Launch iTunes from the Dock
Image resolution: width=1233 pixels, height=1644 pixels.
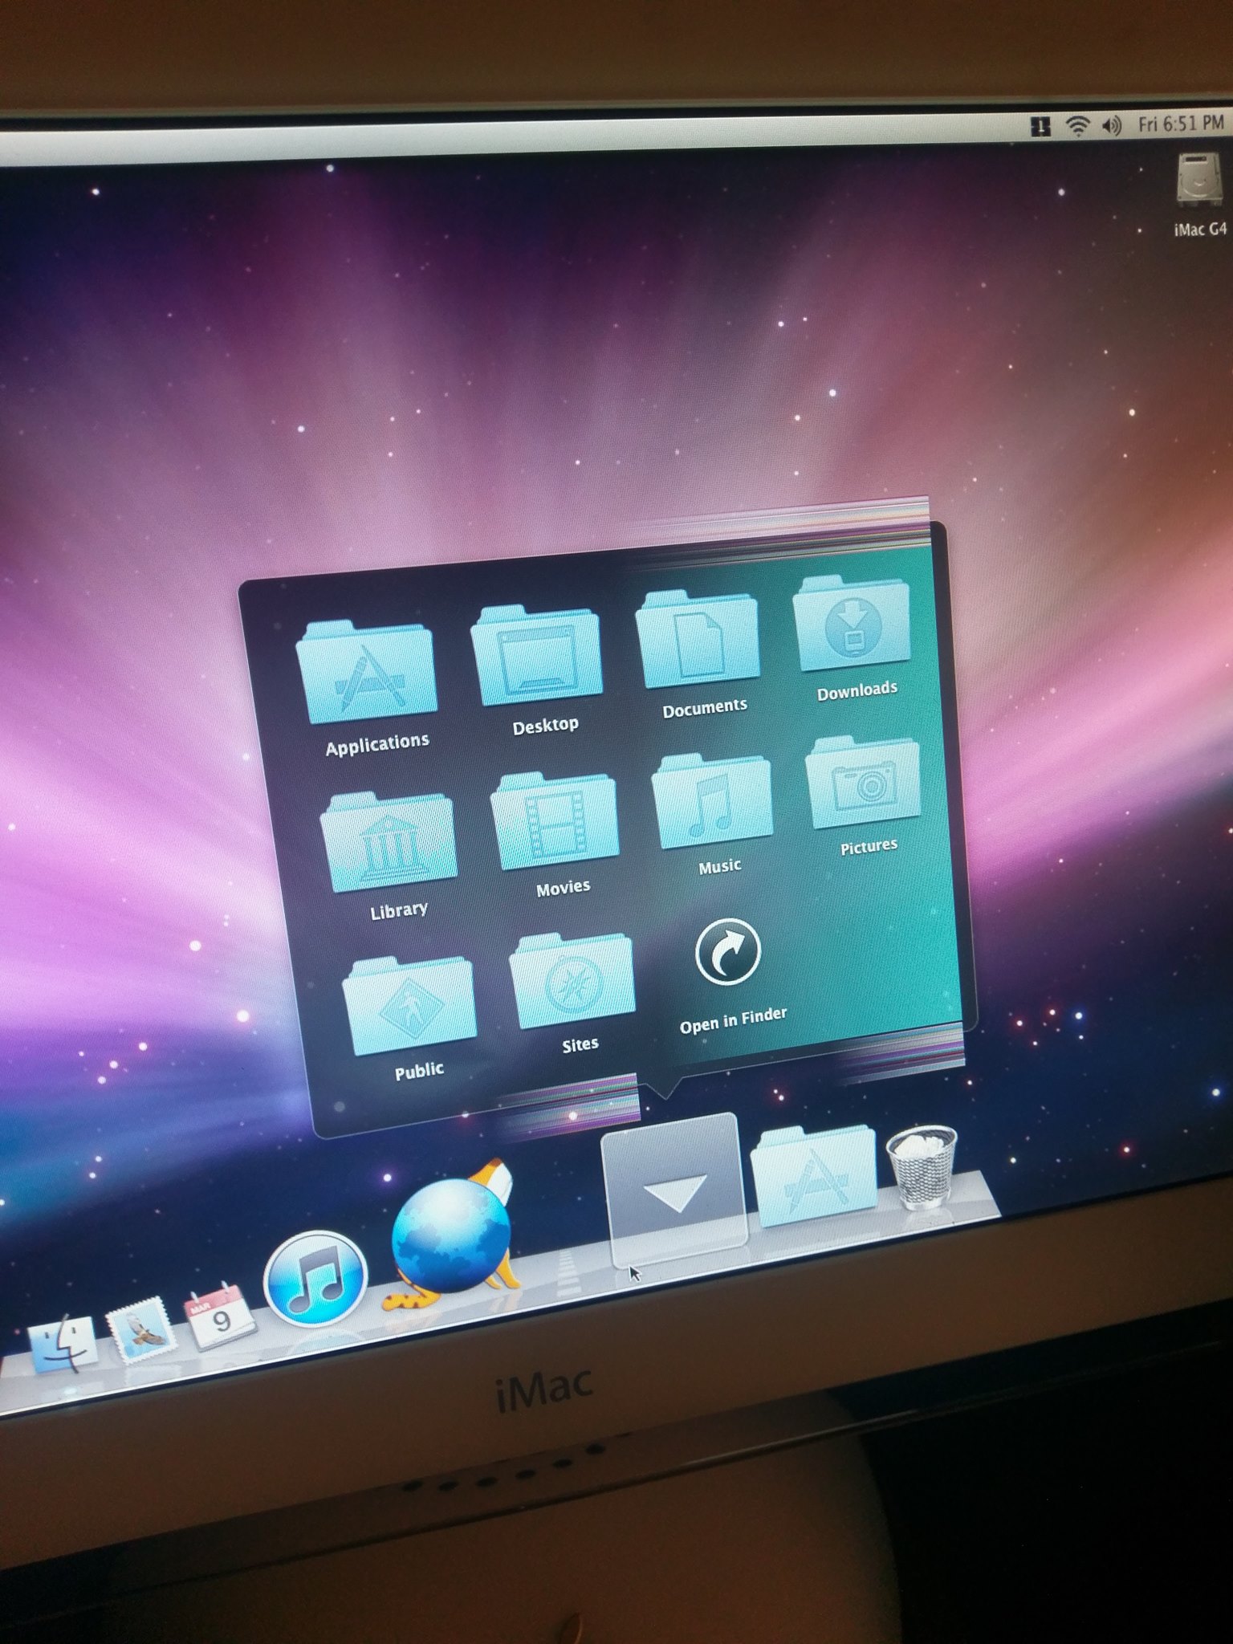click(315, 1278)
